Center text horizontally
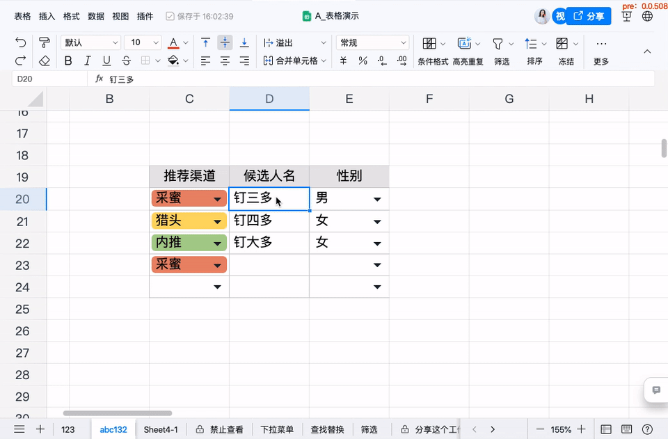This screenshot has height=439, width=668. tap(225, 61)
